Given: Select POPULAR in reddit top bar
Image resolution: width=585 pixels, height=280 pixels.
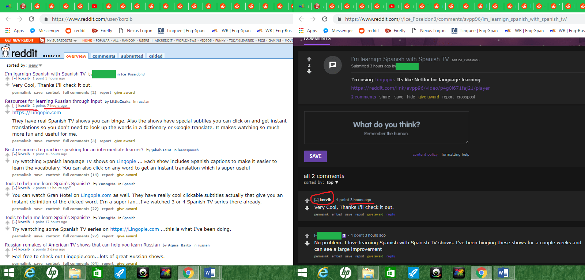Looking at the screenshot, I should pyautogui.click(x=103, y=40).
